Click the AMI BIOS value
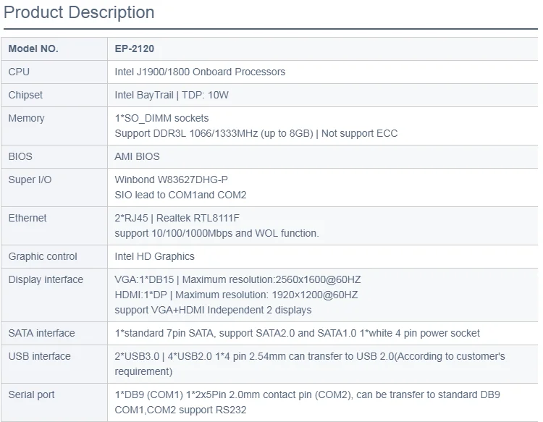The width and height of the screenshot is (543, 422). point(138,156)
